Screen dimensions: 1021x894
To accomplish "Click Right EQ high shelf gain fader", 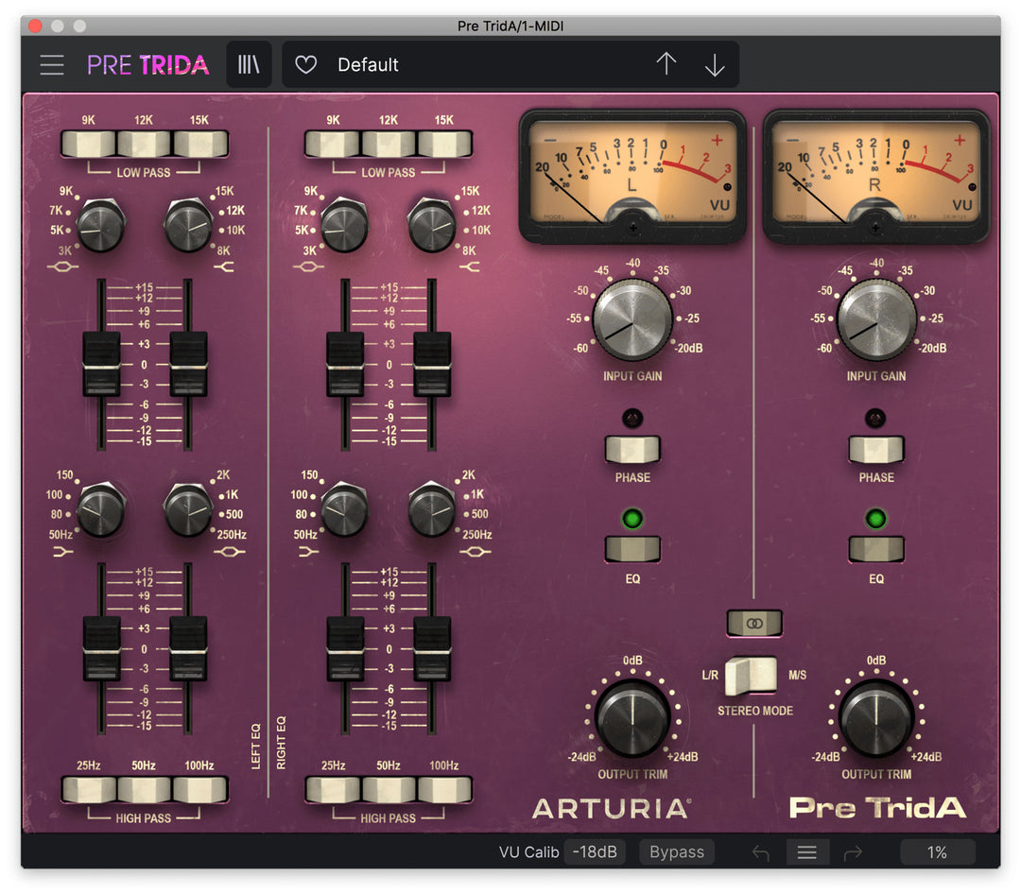I will pos(432,365).
